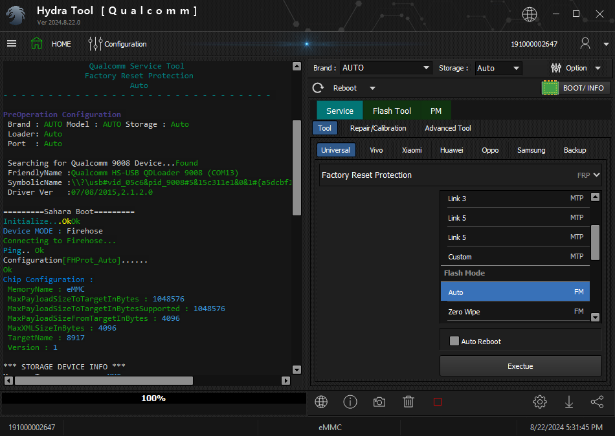The height and width of the screenshot is (436, 615).
Task: Open the Repair/Calibration sub-tab
Action: (378, 128)
